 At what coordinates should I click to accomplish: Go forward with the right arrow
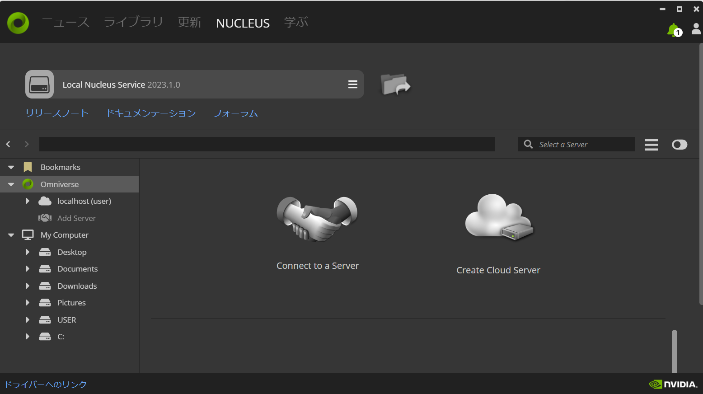coord(27,144)
